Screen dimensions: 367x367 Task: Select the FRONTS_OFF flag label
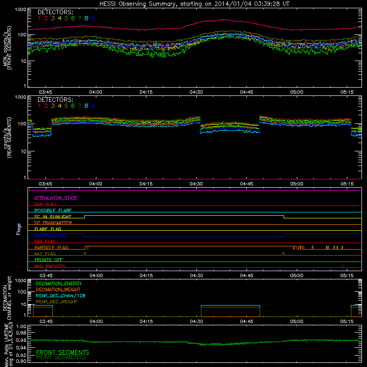pos(49,260)
